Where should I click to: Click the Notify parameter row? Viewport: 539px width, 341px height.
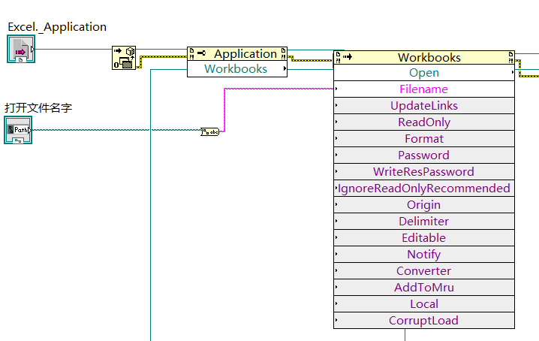point(424,255)
